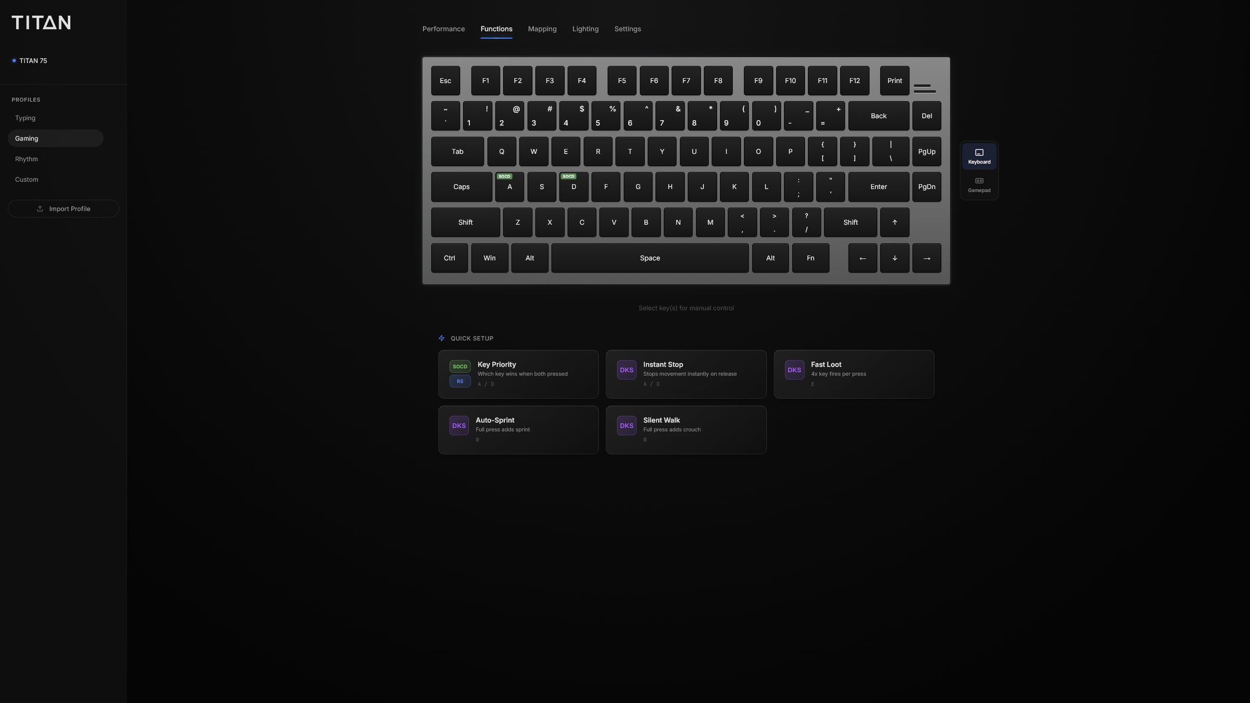This screenshot has height=703, width=1250.
Task: Click the TITAN logo
Action: pos(41,22)
